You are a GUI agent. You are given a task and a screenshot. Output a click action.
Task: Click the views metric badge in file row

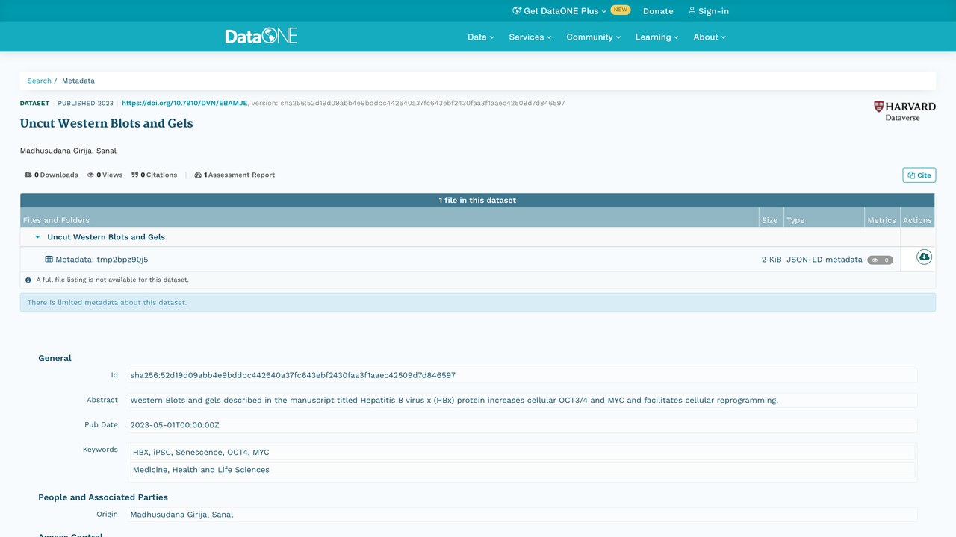(880, 260)
